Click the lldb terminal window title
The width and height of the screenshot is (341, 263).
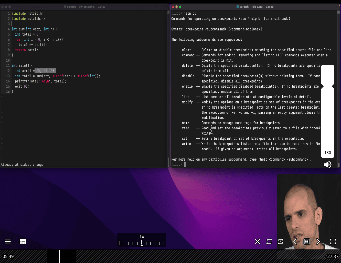[x=256, y=7]
